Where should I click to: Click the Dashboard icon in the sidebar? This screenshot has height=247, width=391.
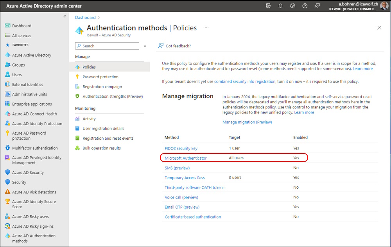(x=7, y=25)
